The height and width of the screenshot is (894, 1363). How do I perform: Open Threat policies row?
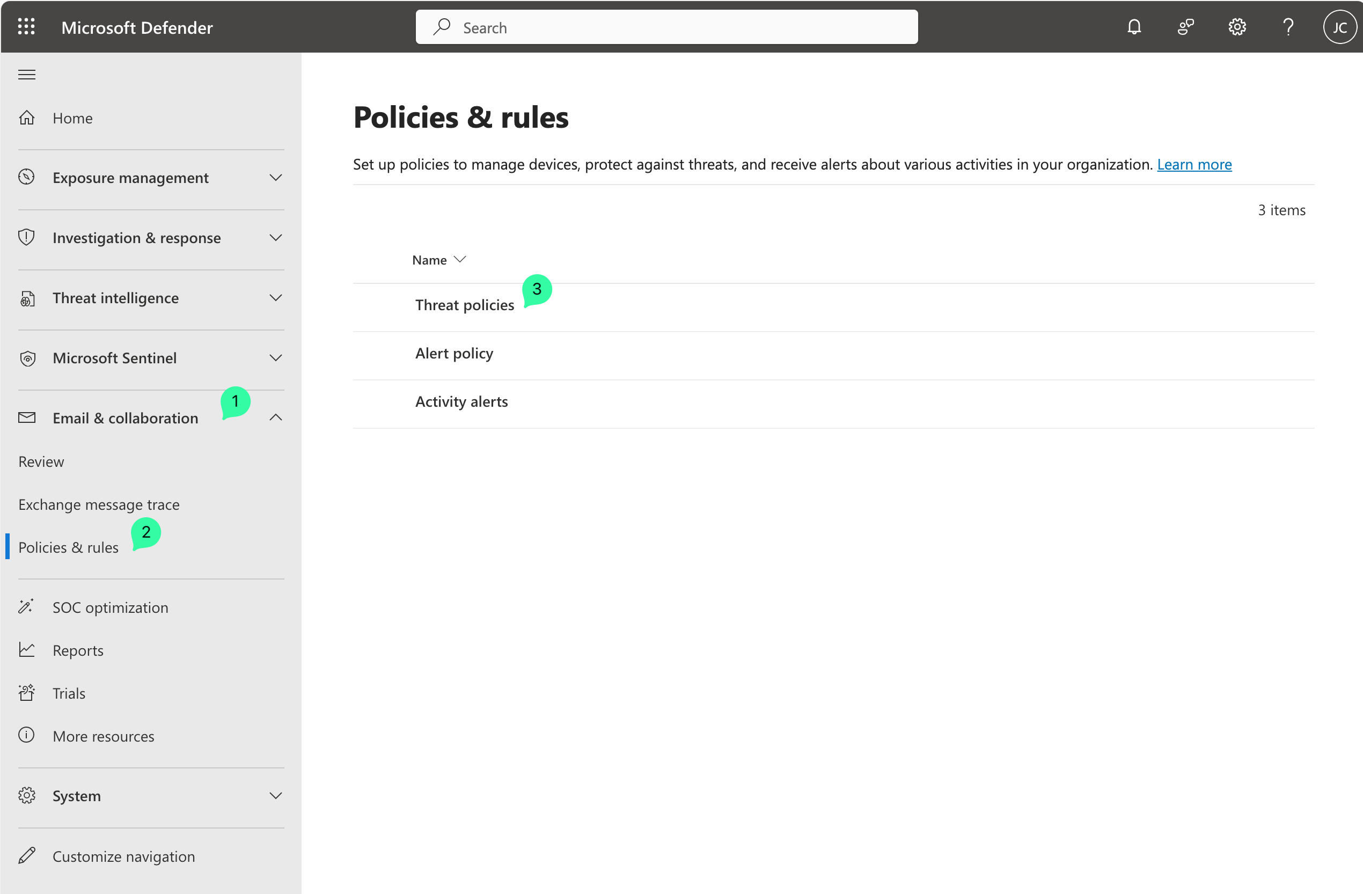465,305
